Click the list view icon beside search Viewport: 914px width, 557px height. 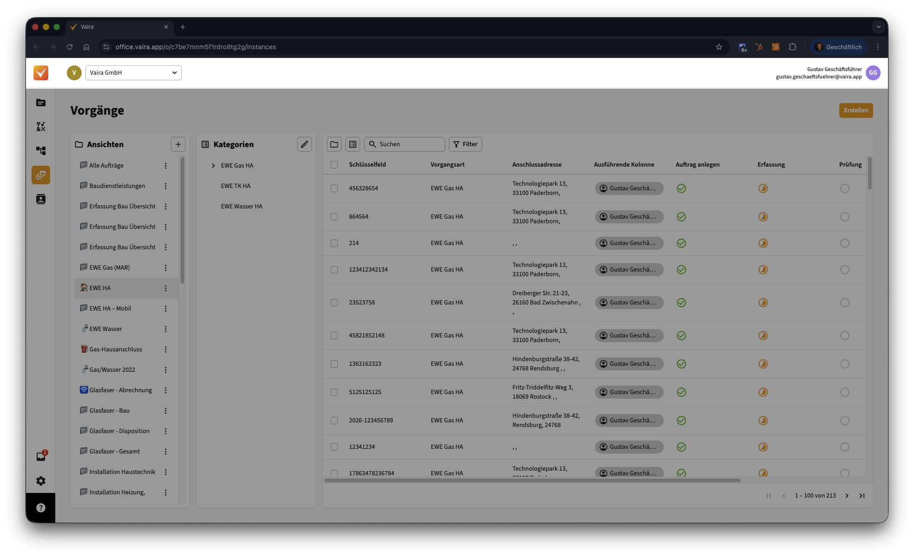pyautogui.click(x=353, y=144)
